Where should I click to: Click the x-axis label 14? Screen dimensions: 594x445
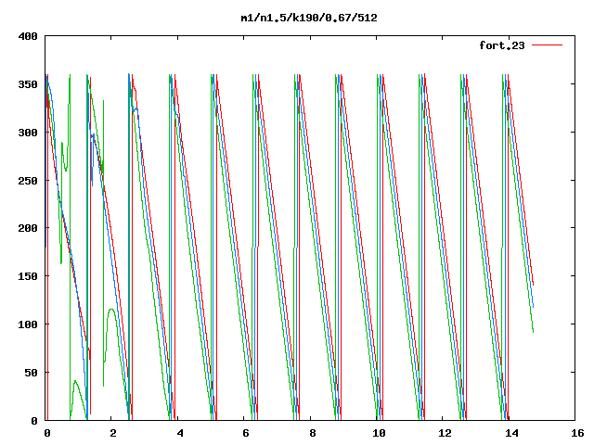coord(511,433)
